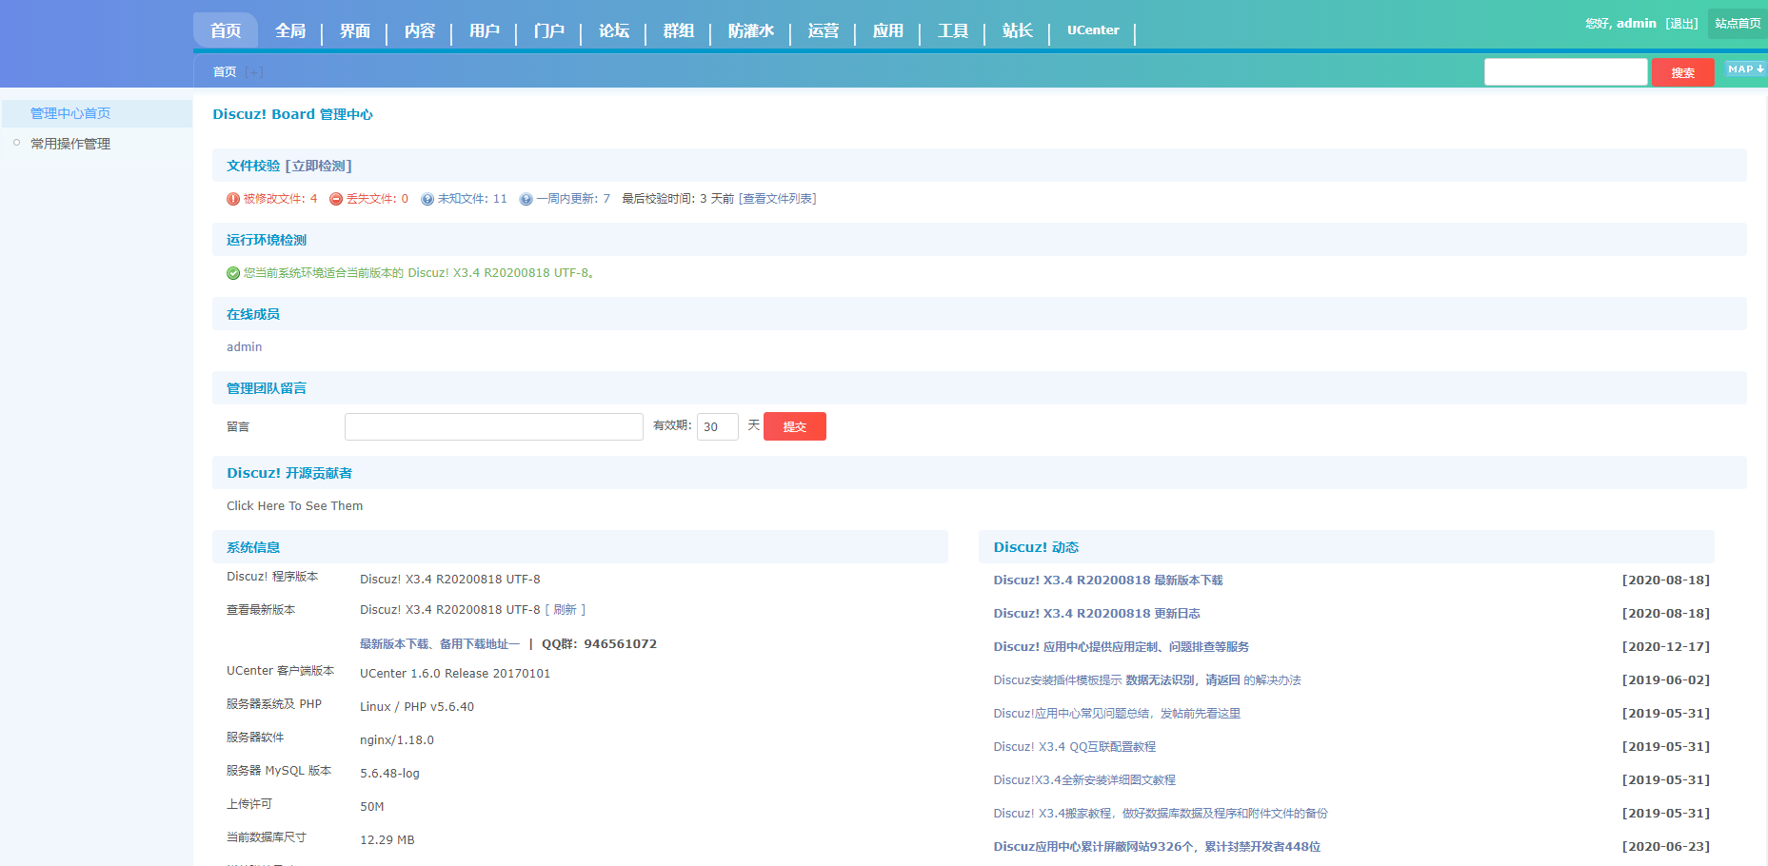1768x866 pixels.
Task: Add shortcut via the [+] link
Action: point(253,72)
